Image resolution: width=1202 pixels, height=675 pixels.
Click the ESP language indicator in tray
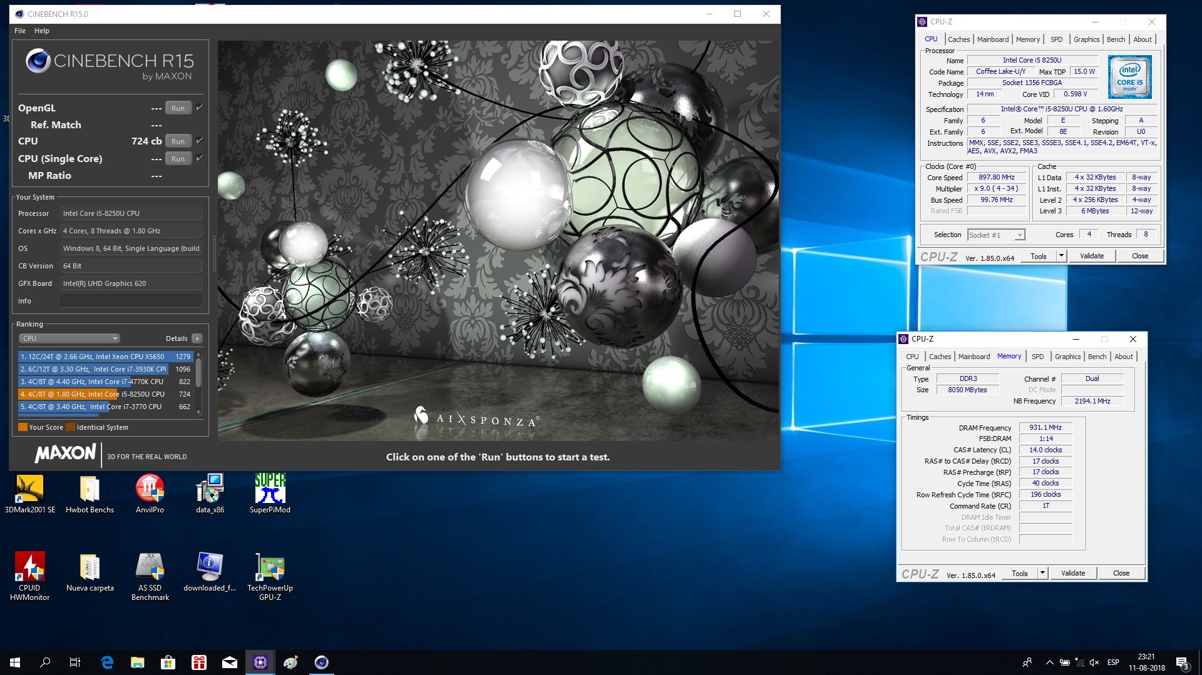(1113, 662)
